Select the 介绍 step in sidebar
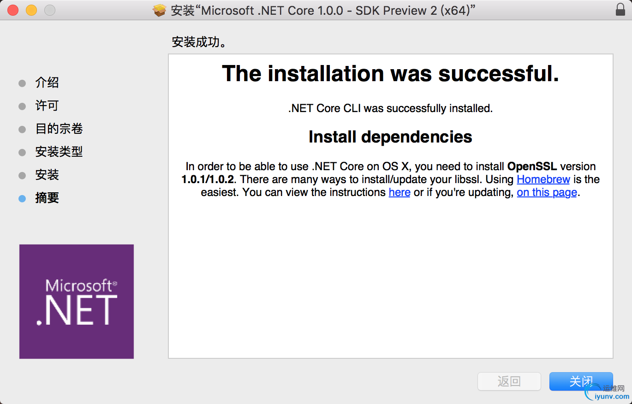 click(47, 83)
